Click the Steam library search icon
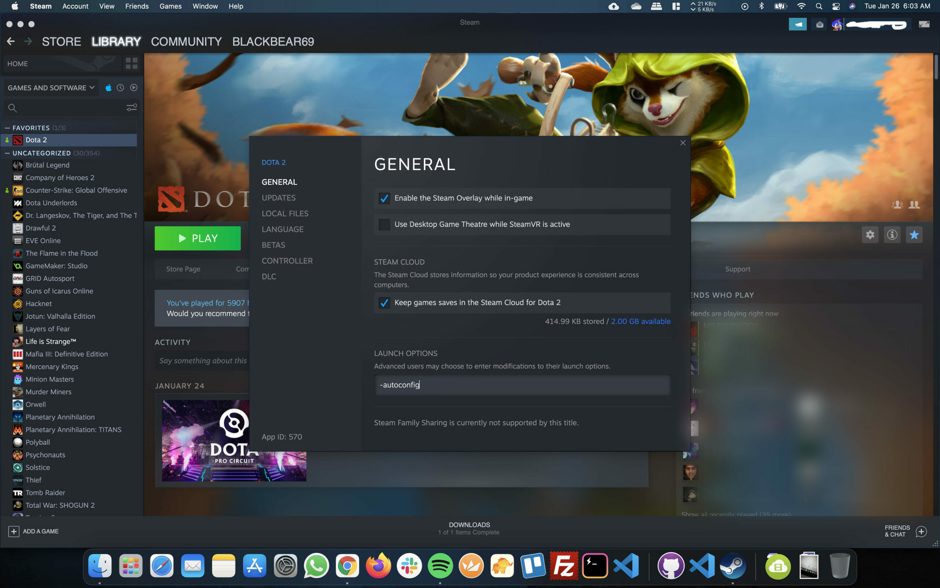This screenshot has width=940, height=588. [x=11, y=107]
